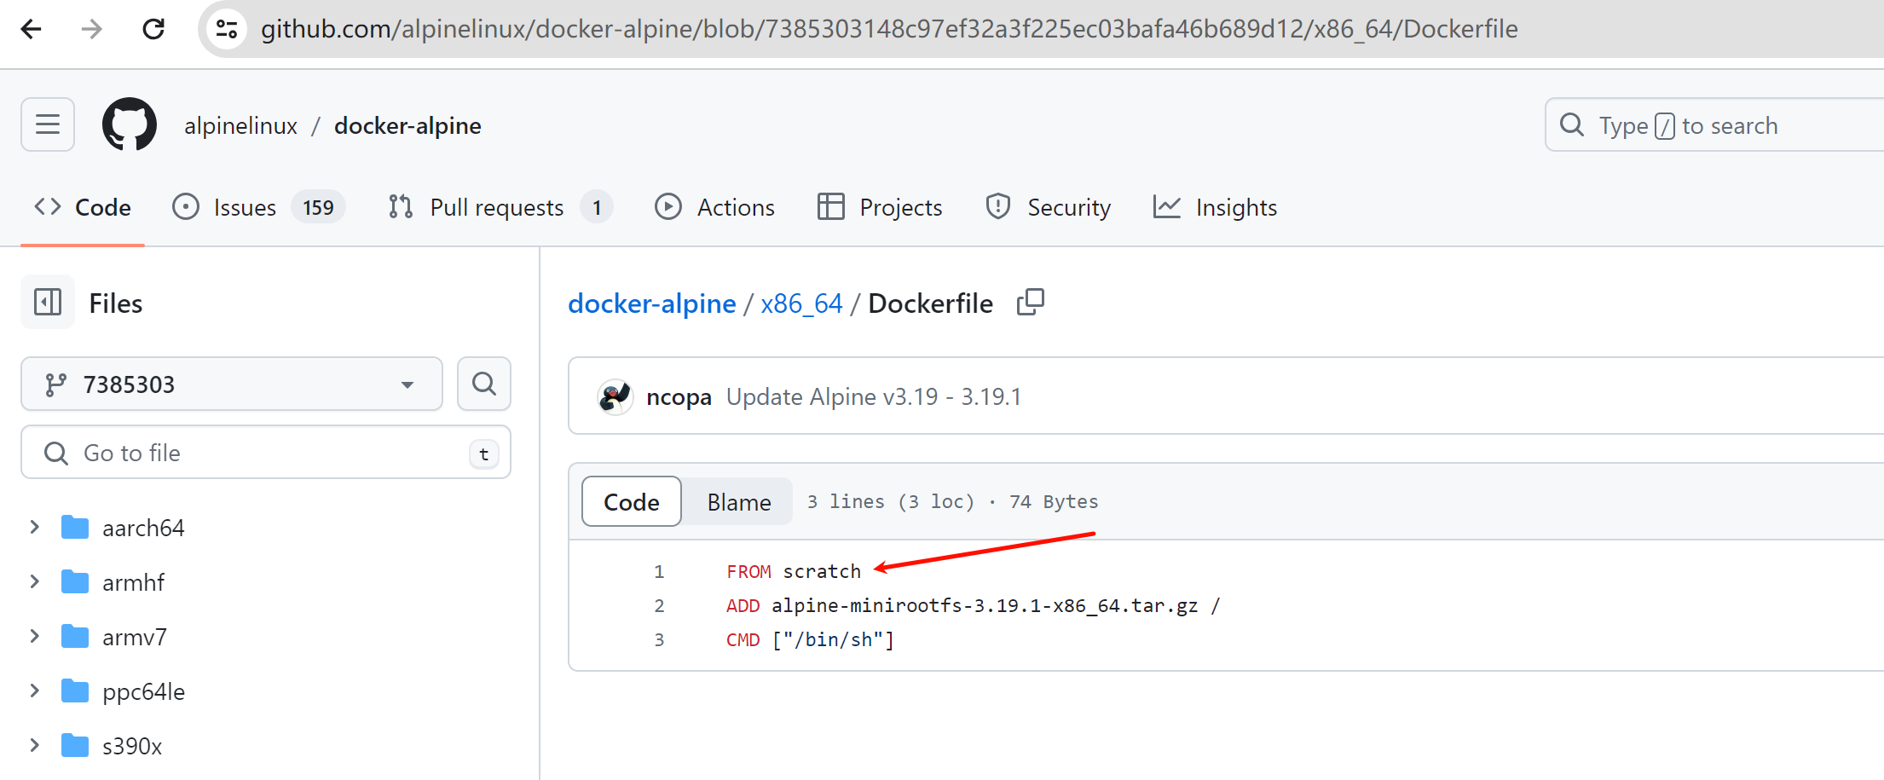Image resolution: width=1884 pixels, height=780 pixels.
Task: View site information icon in address bar
Action: pos(227,29)
